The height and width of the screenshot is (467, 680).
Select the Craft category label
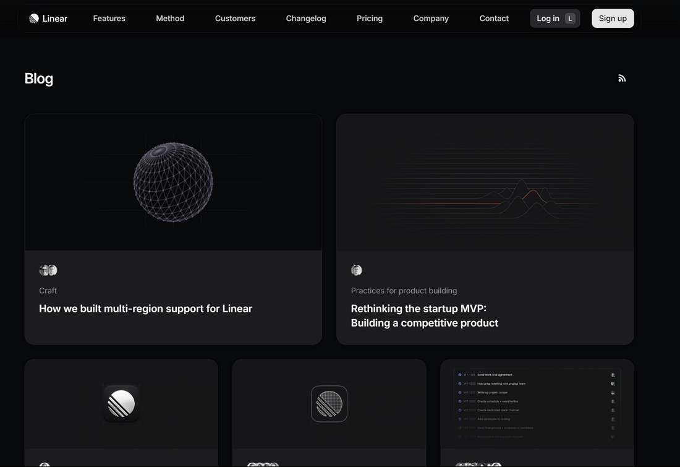(48, 290)
